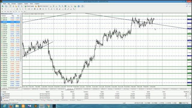
Task: Switch timeframe to H4
Action: click(x=16, y=12)
